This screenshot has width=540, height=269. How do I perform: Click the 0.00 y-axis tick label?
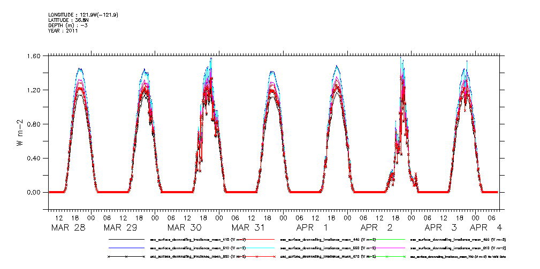(x=33, y=193)
